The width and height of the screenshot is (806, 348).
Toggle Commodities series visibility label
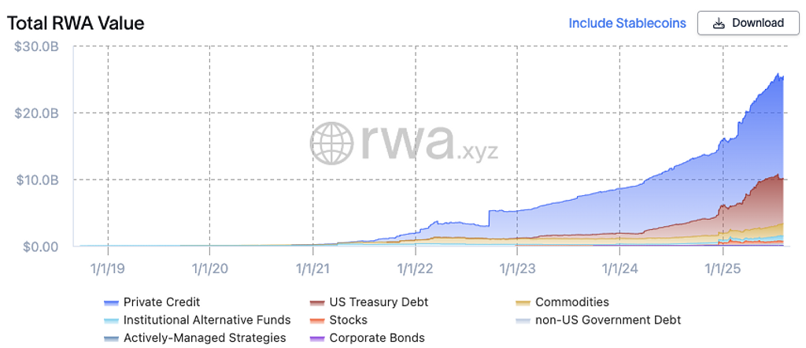(x=572, y=302)
